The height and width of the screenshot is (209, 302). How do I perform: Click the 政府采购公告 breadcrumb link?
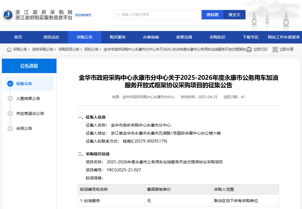point(43,49)
